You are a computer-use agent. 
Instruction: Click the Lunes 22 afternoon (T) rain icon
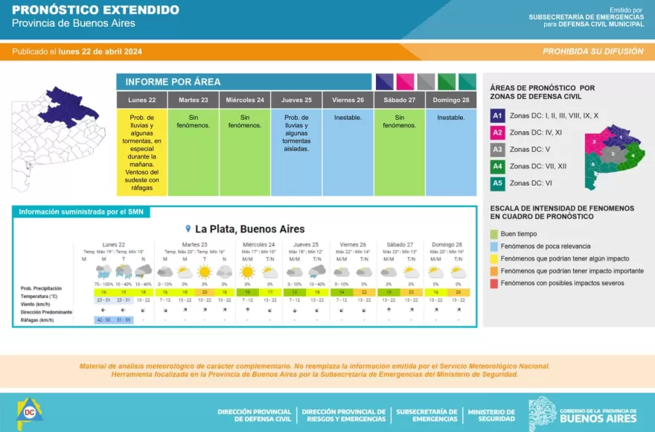(124, 272)
